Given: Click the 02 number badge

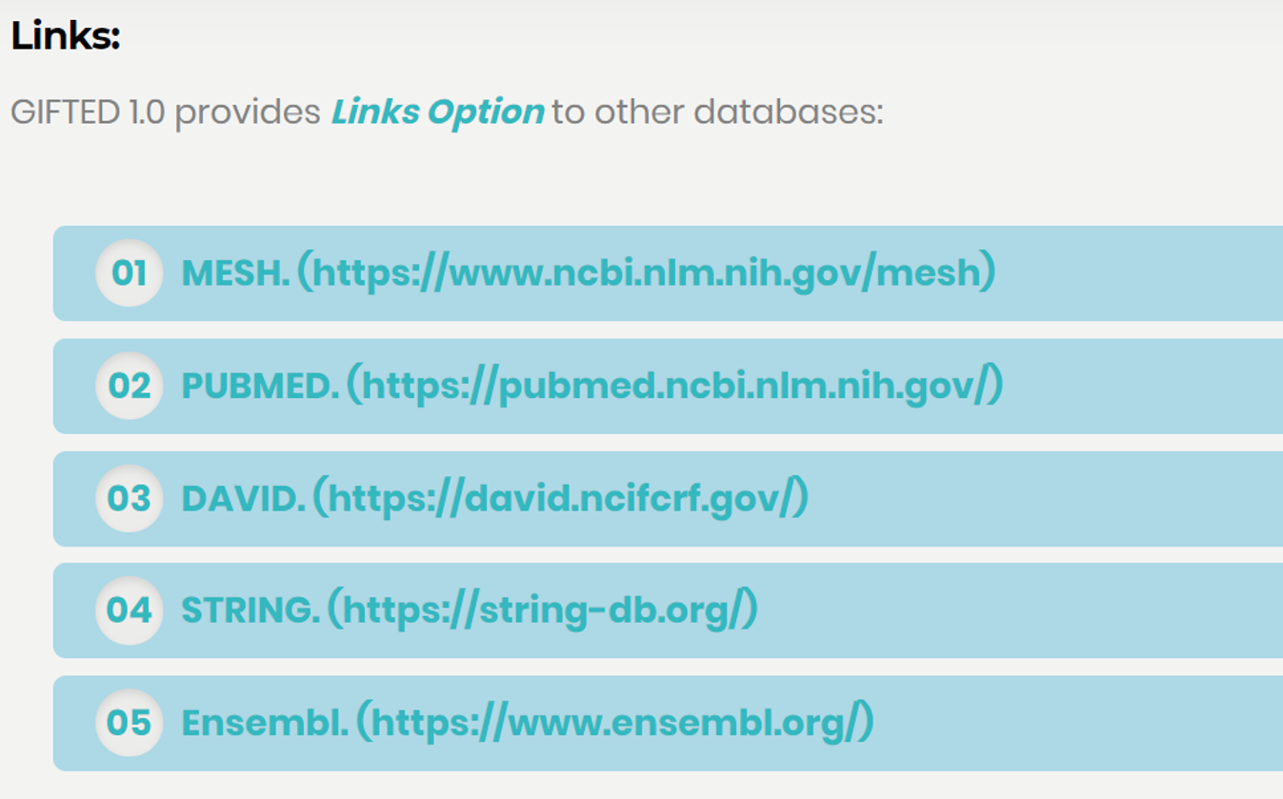Looking at the screenshot, I should 130,386.
